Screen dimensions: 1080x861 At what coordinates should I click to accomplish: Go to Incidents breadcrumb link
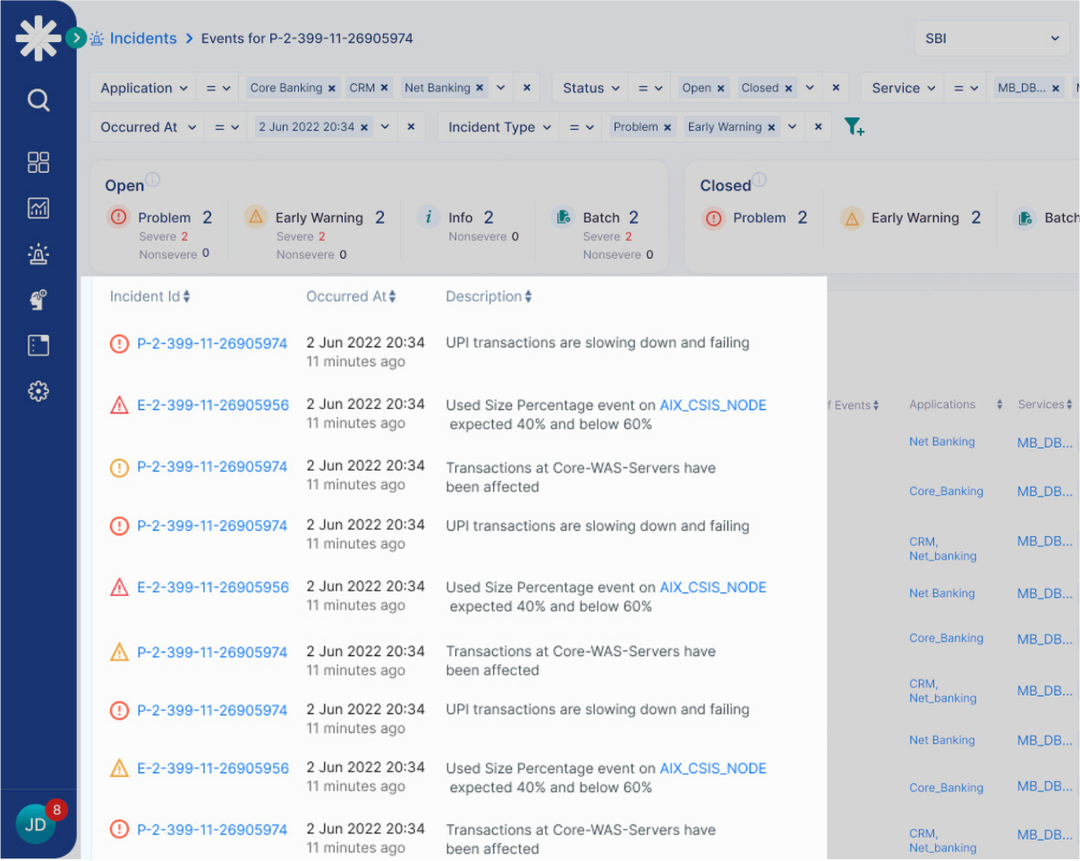click(x=143, y=38)
